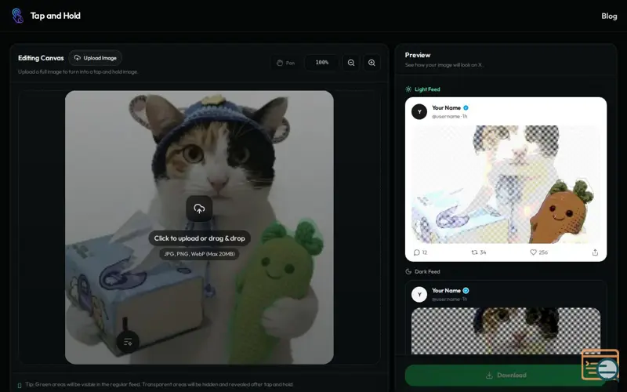Open the floating settings button on canvas
This screenshot has height=392, width=627.
click(128, 342)
